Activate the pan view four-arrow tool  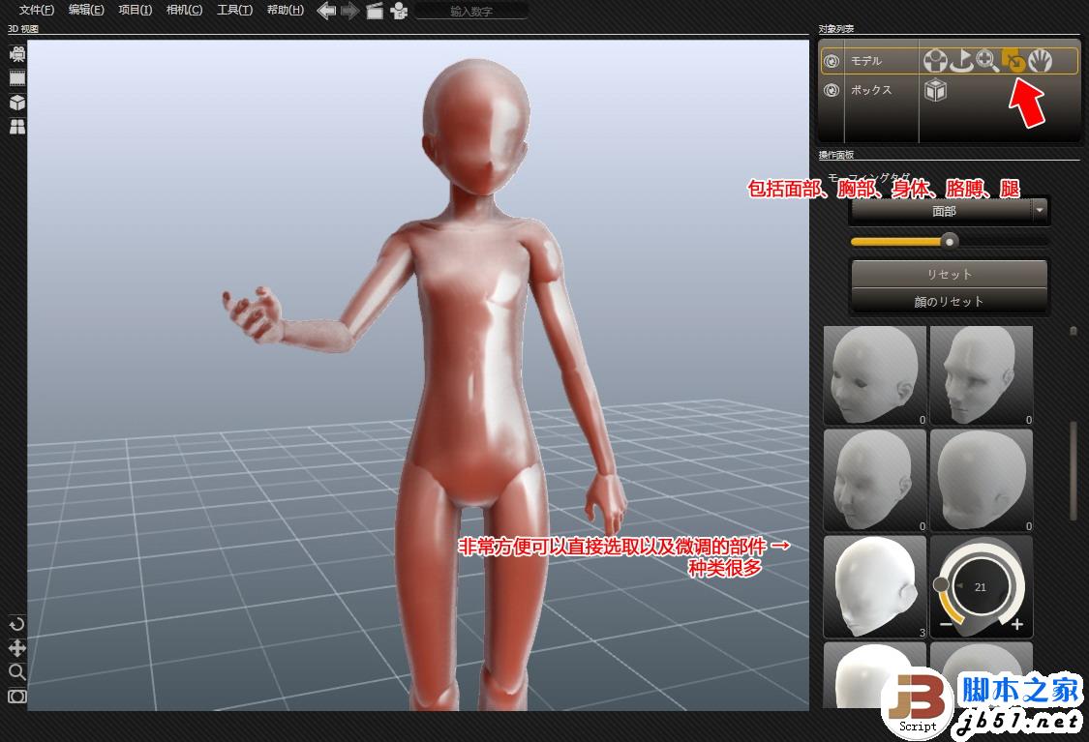coord(16,648)
